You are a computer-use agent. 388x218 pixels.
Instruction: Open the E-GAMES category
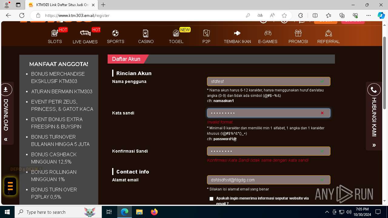coord(268,37)
